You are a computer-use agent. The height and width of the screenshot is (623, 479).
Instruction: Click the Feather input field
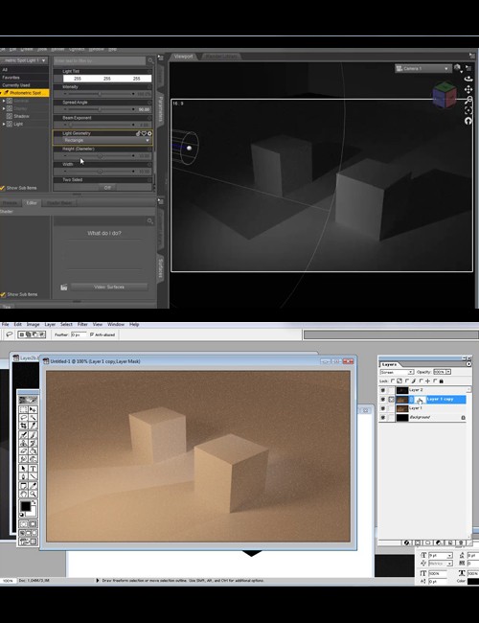tap(79, 335)
